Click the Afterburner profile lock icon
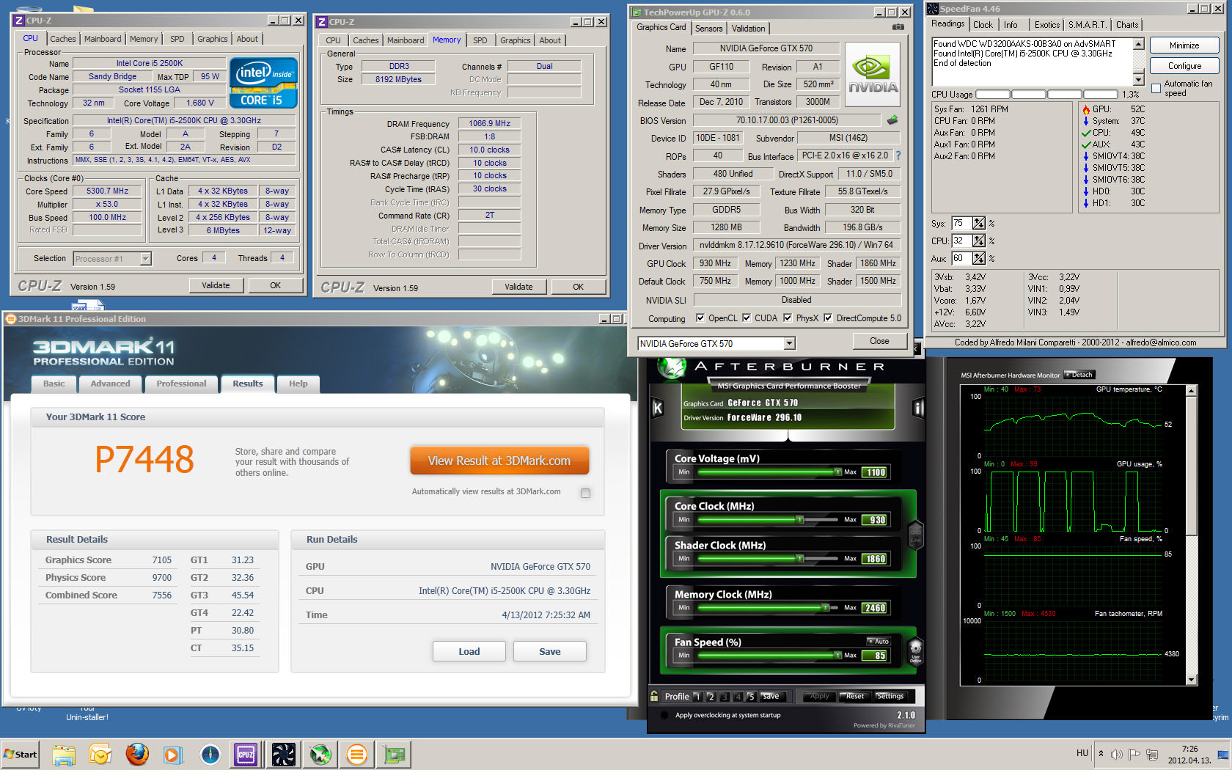The image size is (1232, 770). click(654, 696)
